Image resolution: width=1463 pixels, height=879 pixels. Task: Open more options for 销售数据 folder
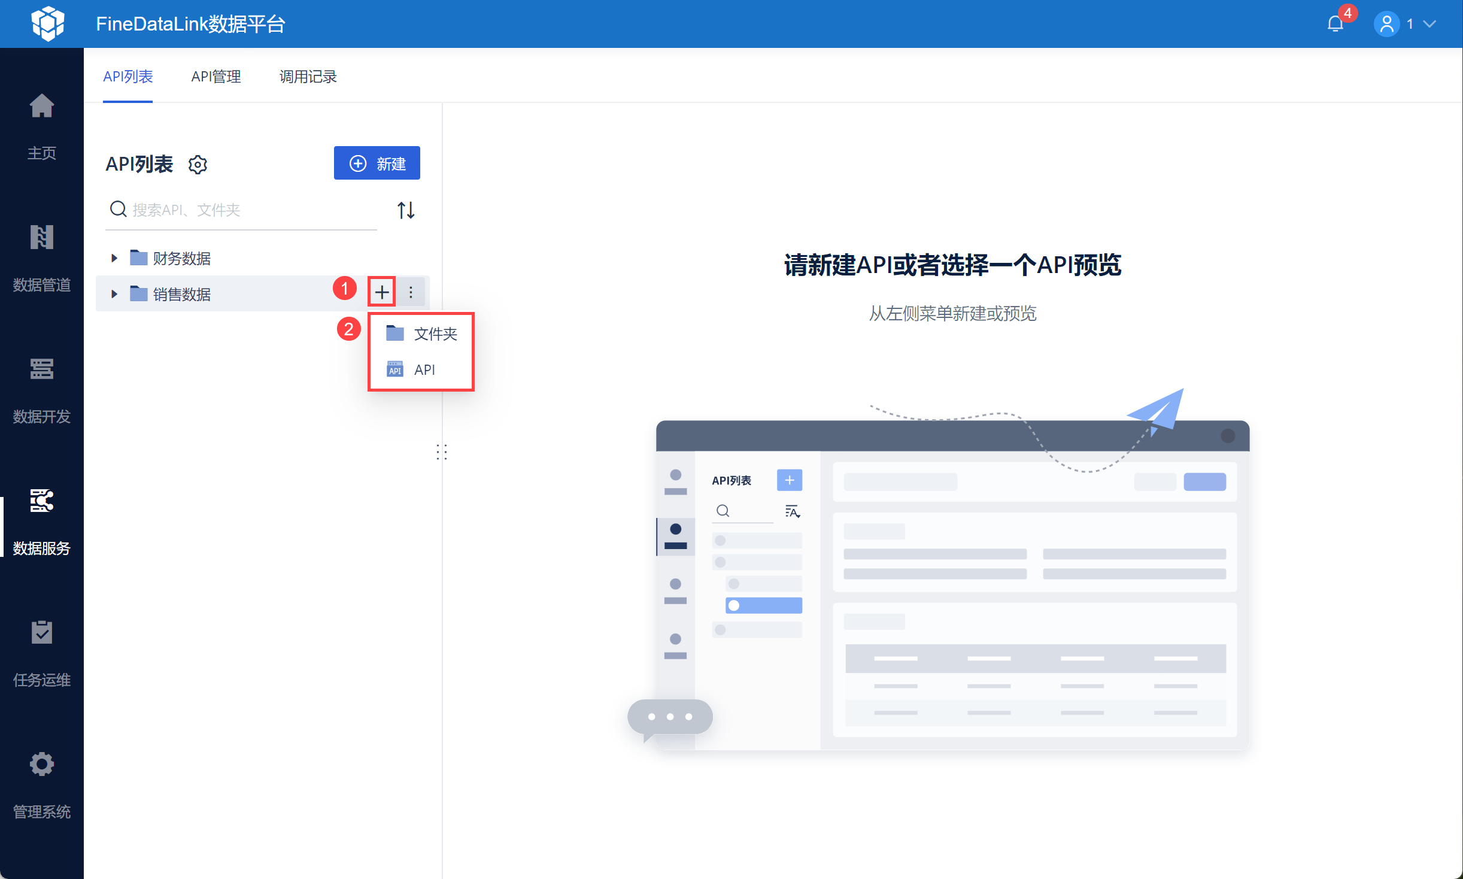[411, 293]
